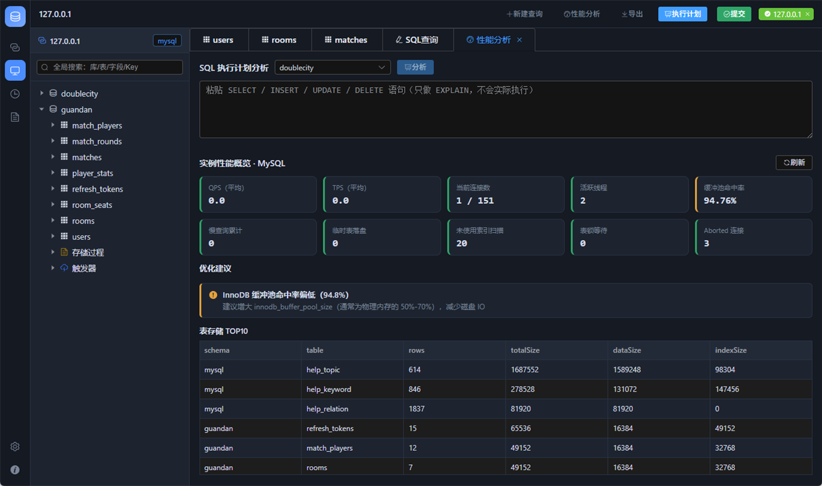The image size is (822, 486).
Task: Click the info icon at sidebar bottom
Action: (15, 470)
